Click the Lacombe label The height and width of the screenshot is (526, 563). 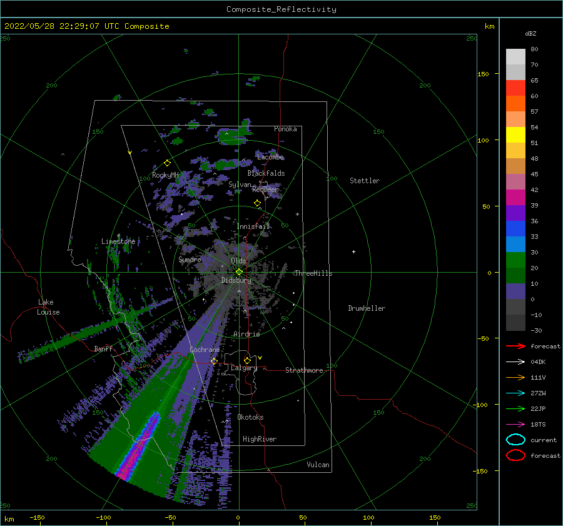point(270,157)
